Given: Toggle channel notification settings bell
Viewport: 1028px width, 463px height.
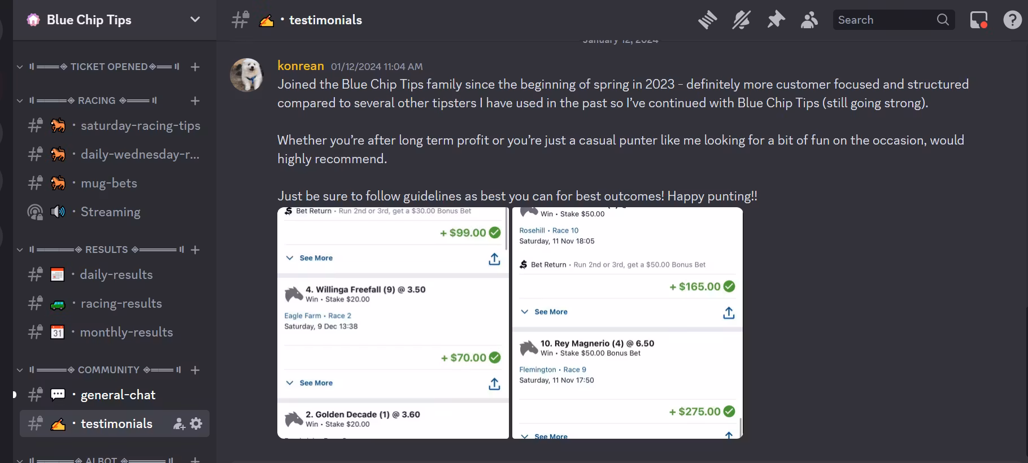Looking at the screenshot, I should tap(741, 20).
